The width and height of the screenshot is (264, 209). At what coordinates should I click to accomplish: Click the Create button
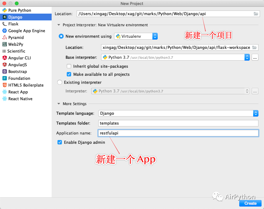tap(250, 203)
